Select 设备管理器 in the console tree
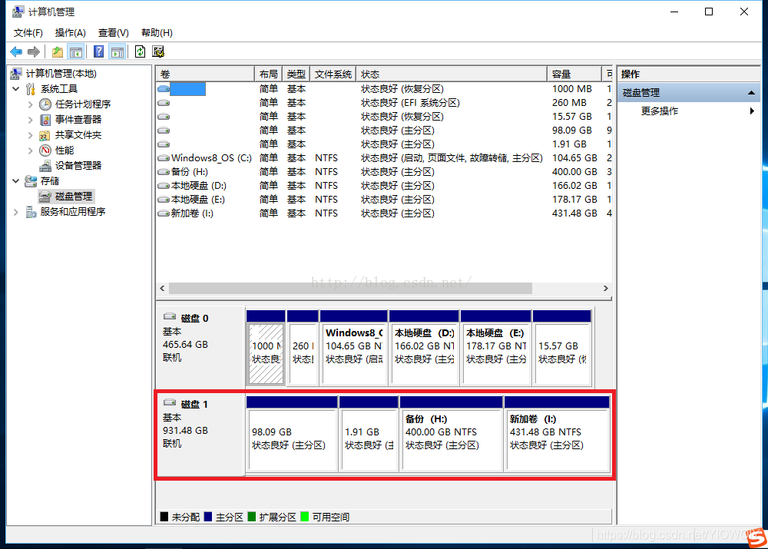The width and height of the screenshot is (768, 549). pos(78,165)
